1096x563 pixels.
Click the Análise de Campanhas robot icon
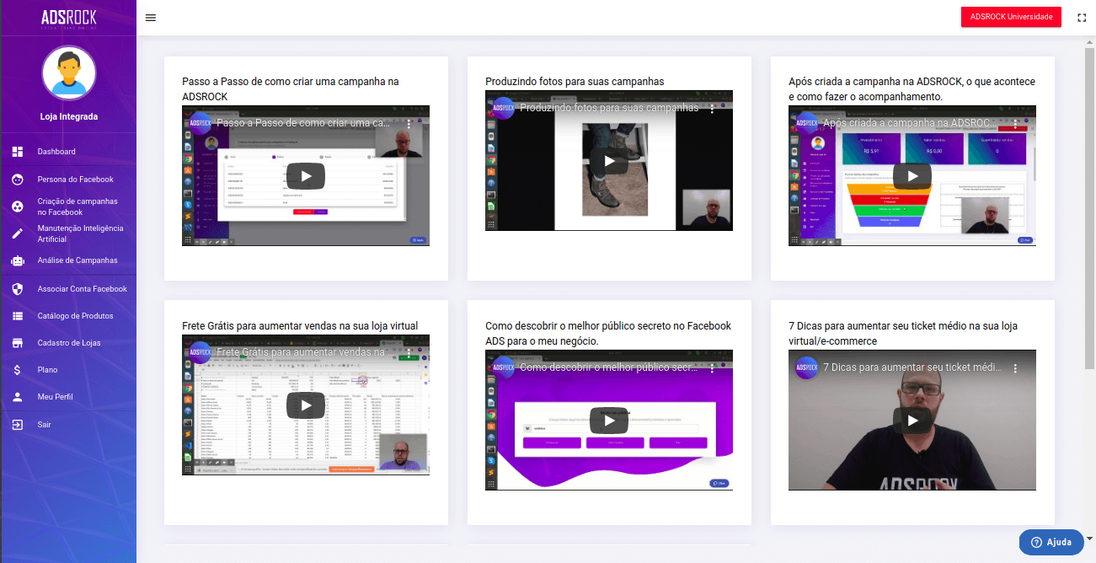[18, 260]
